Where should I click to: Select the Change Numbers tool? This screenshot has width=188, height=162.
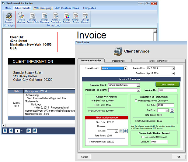point(44,18)
